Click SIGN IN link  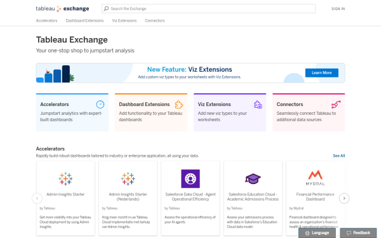[338, 9]
